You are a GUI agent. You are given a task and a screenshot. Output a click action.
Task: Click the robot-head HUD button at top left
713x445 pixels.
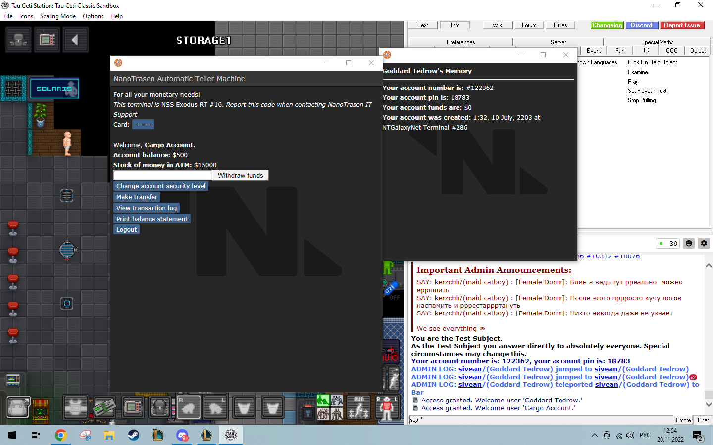click(19, 40)
